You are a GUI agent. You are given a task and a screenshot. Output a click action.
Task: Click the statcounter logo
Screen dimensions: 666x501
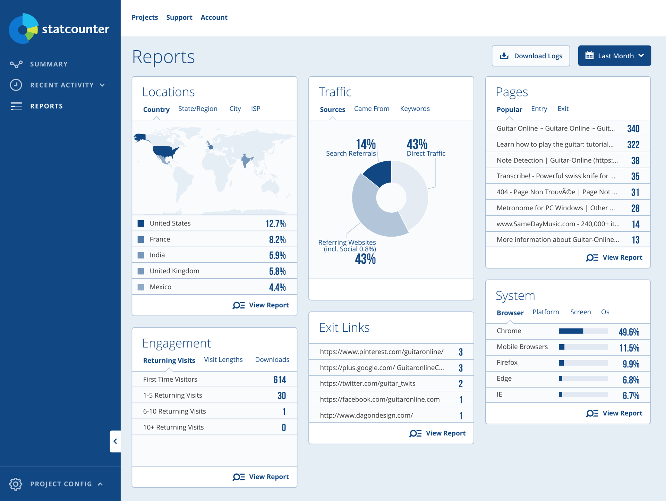tap(59, 29)
